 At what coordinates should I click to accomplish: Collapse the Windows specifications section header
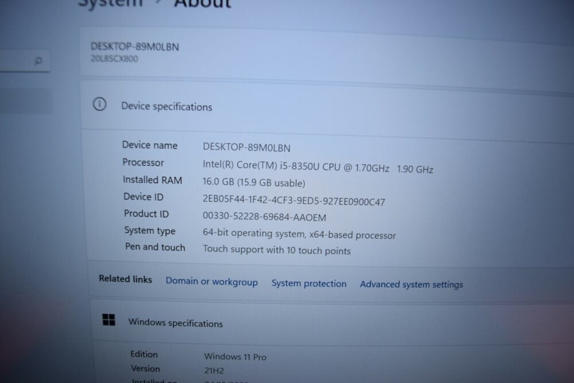[333, 322]
